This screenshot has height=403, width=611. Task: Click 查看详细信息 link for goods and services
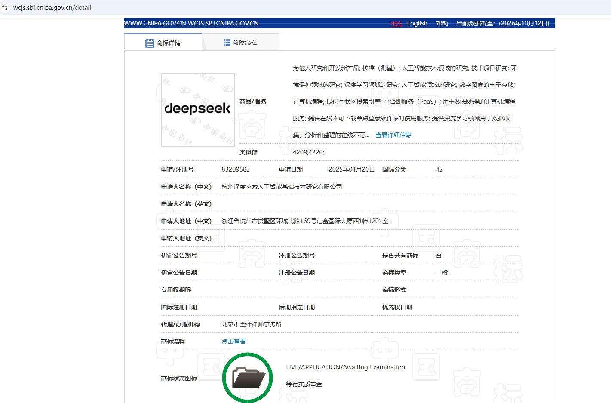[393, 135]
